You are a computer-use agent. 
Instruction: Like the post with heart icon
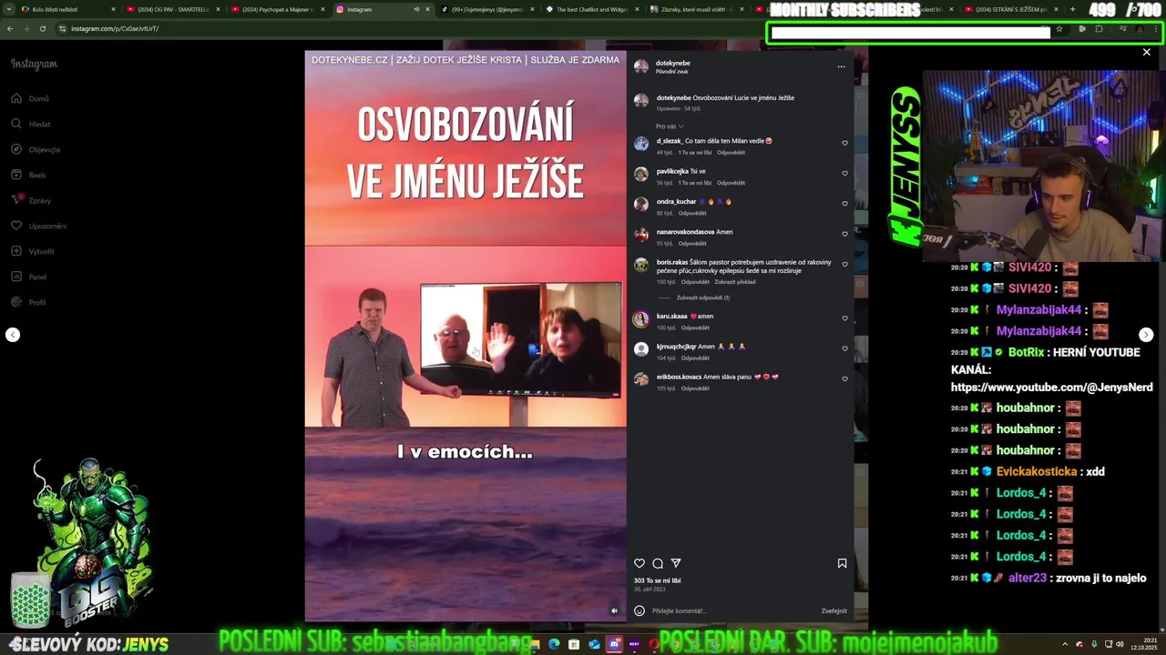(639, 563)
